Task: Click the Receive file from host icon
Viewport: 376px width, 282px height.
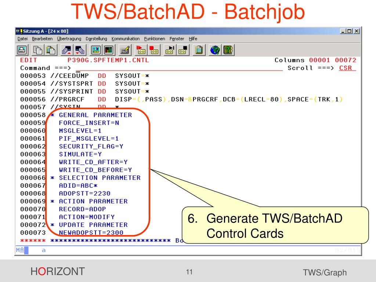Action: 79,50
